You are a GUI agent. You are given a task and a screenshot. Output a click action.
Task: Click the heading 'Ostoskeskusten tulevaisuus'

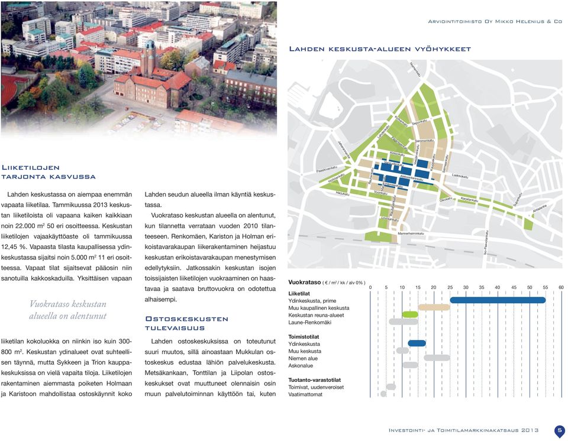pyautogui.click(x=186, y=323)
